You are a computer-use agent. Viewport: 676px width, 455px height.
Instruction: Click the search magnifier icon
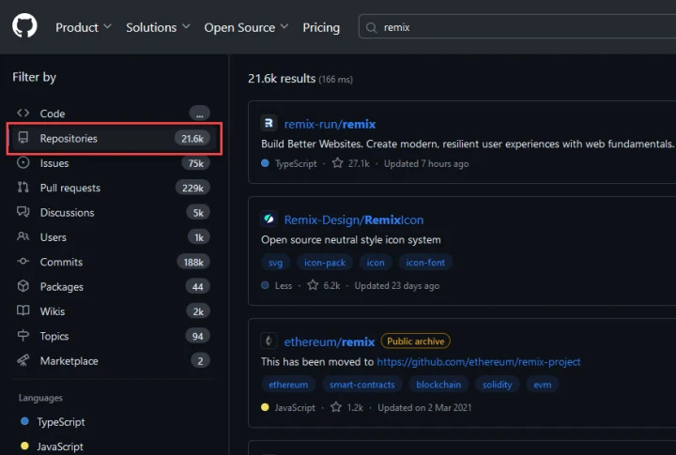click(371, 27)
